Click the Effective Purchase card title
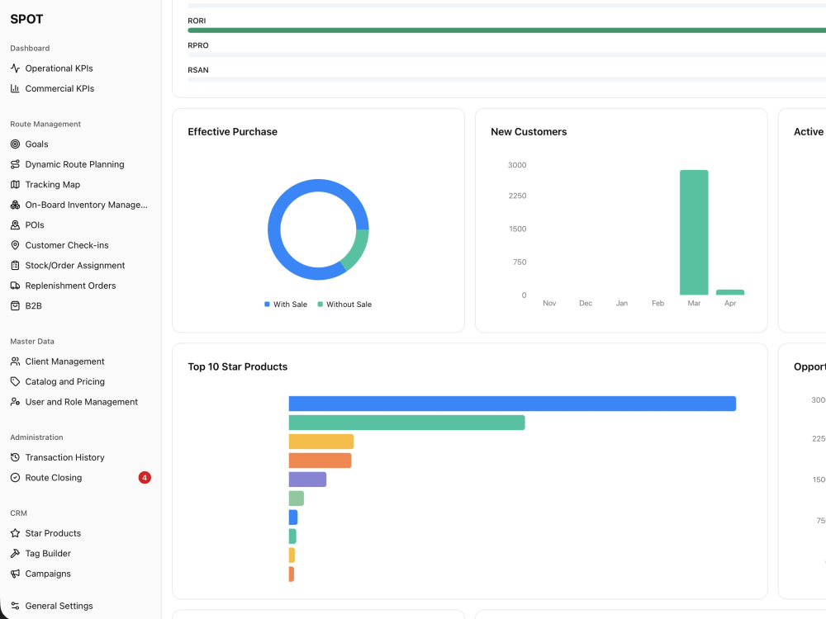826x619 pixels. click(x=232, y=131)
